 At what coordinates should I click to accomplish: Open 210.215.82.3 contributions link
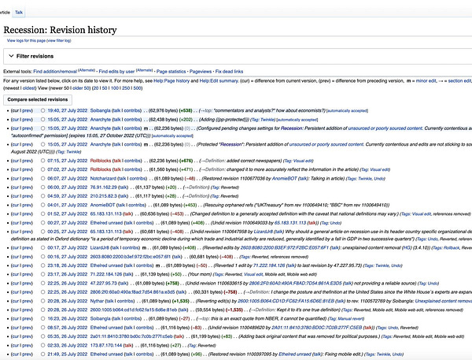click(104, 196)
